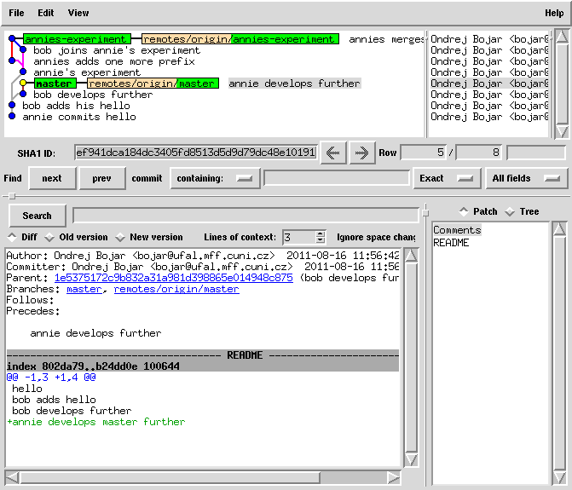Image resolution: width=572 pixels, height=490 pixels.
Task: Click the back arrow beside SHA1 ID
Action: (x=332, y=153)
